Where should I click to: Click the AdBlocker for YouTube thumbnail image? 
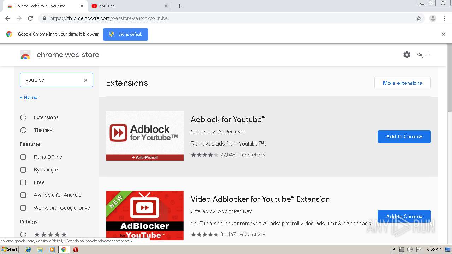(x=145, y=216)
